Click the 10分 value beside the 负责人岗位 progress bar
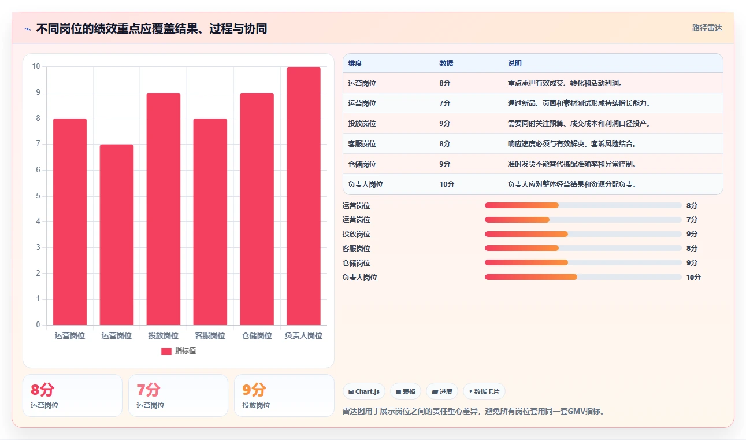Viewport: 746px width, 440px height. point(693,278)
